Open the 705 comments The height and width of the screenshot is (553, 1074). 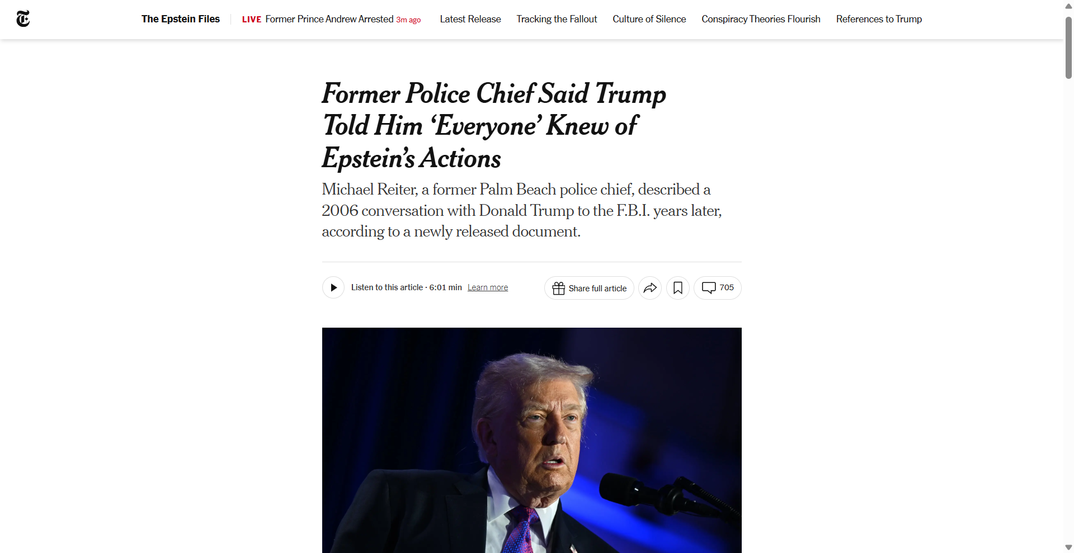(x=718, y=288)
